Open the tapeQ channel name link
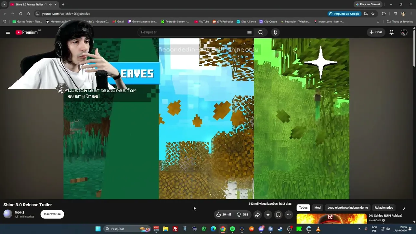The width and height of the screenshot is (416, 234). pyautogui.click(x=19, y=212)
